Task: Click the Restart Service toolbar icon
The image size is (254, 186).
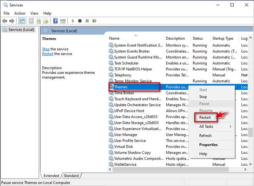Action: 94,21
